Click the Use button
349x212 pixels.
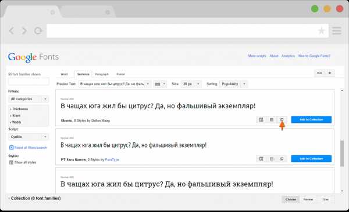pyautogui.click(x=326, y=199)
